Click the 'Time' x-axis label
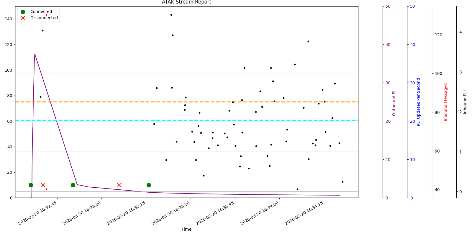 [186, 229]
